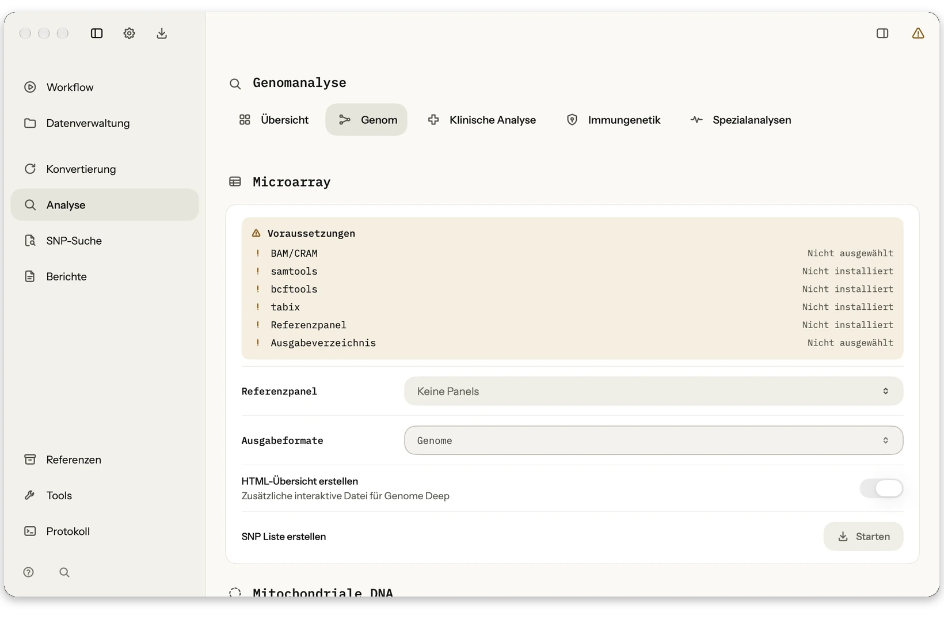Click the Referenzen archive icon

click(x=30, y=459)
